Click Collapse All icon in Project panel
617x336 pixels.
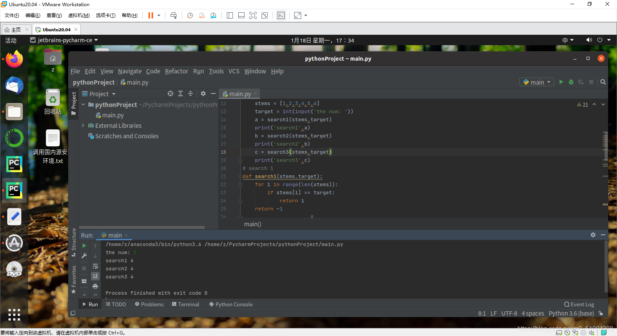[190, 93]
